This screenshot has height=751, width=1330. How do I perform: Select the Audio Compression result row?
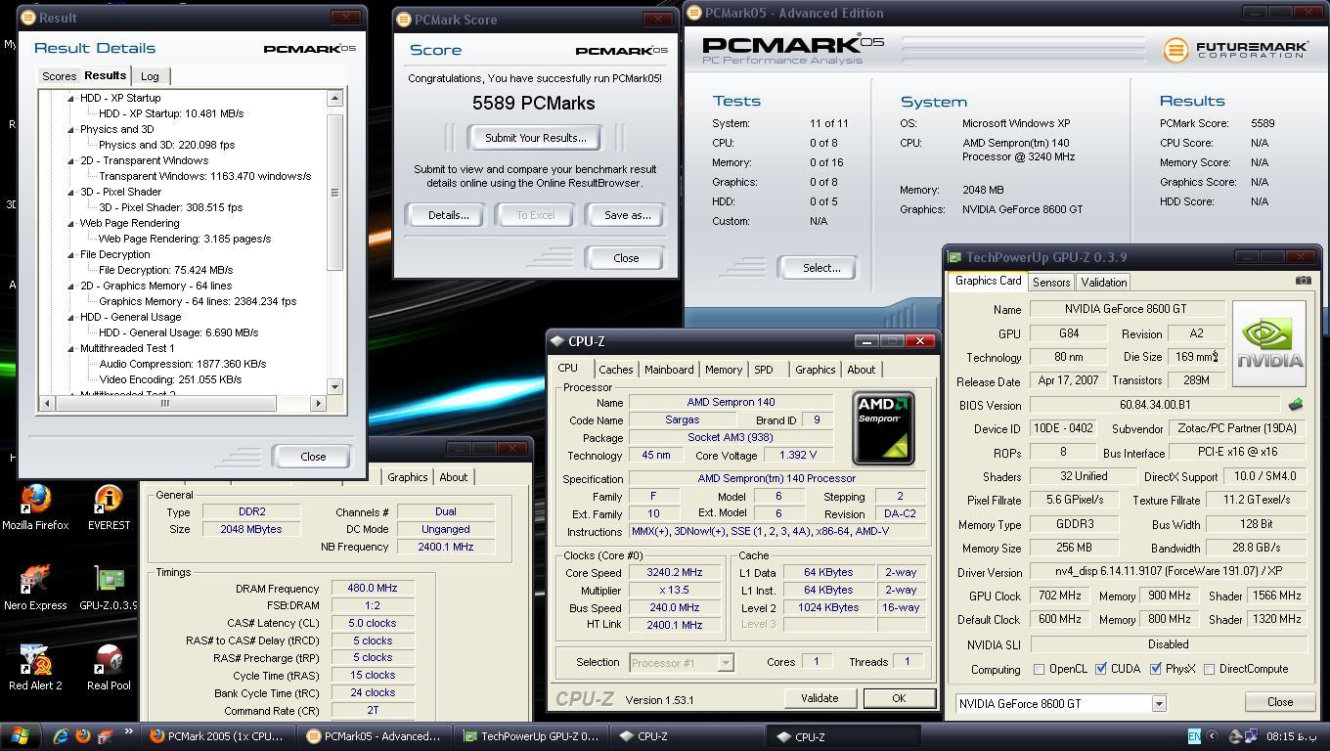pyautogui.click(x=183, y=364)
